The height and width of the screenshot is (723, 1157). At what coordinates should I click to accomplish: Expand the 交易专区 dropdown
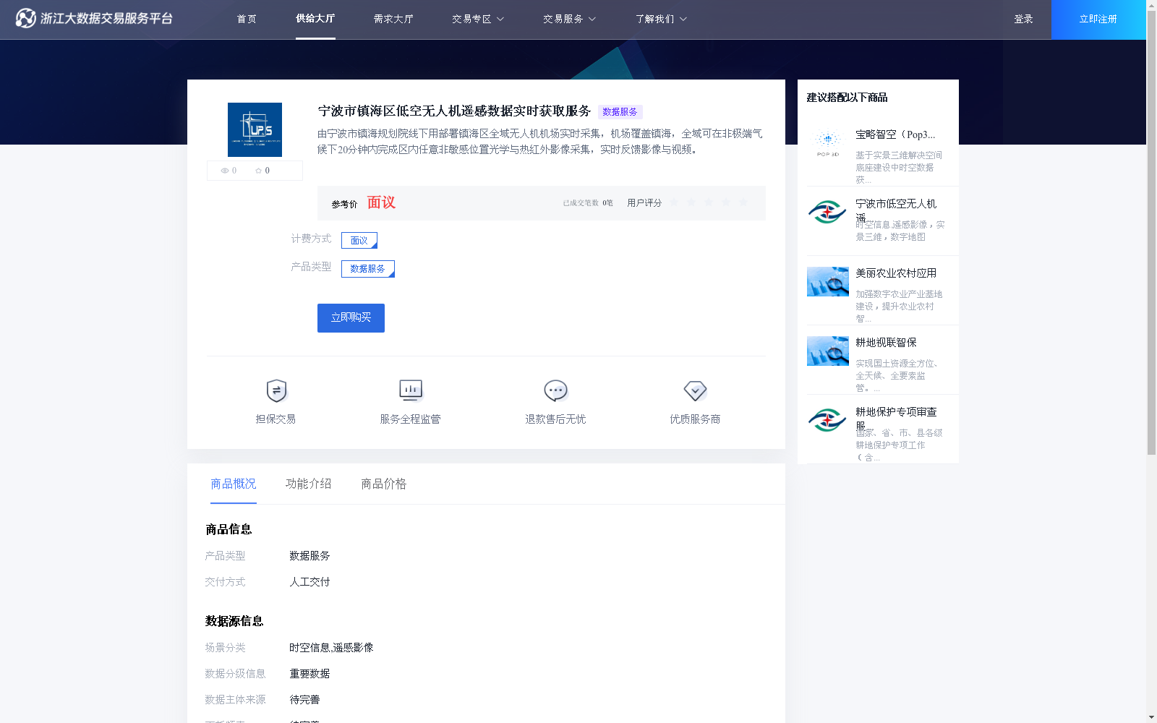[x=478, y=19]
